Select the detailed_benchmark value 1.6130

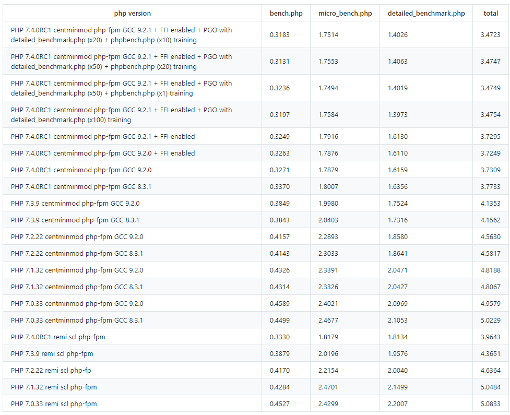(397, 137)
